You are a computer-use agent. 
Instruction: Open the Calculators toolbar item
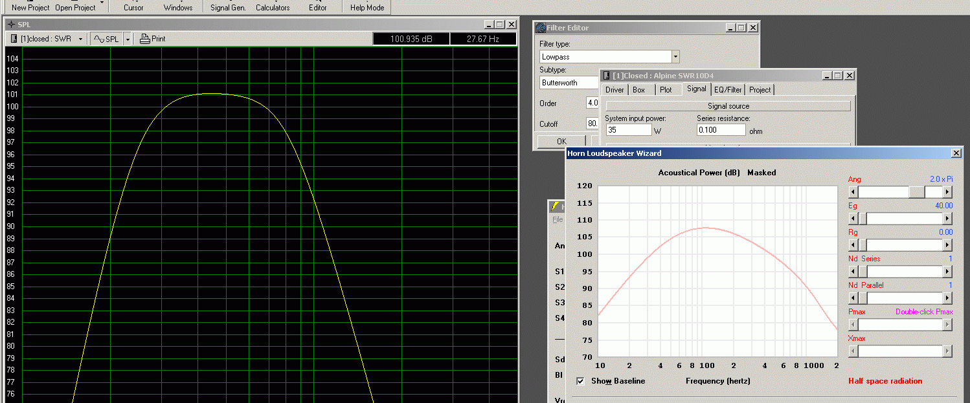click(x=273, y=8)
